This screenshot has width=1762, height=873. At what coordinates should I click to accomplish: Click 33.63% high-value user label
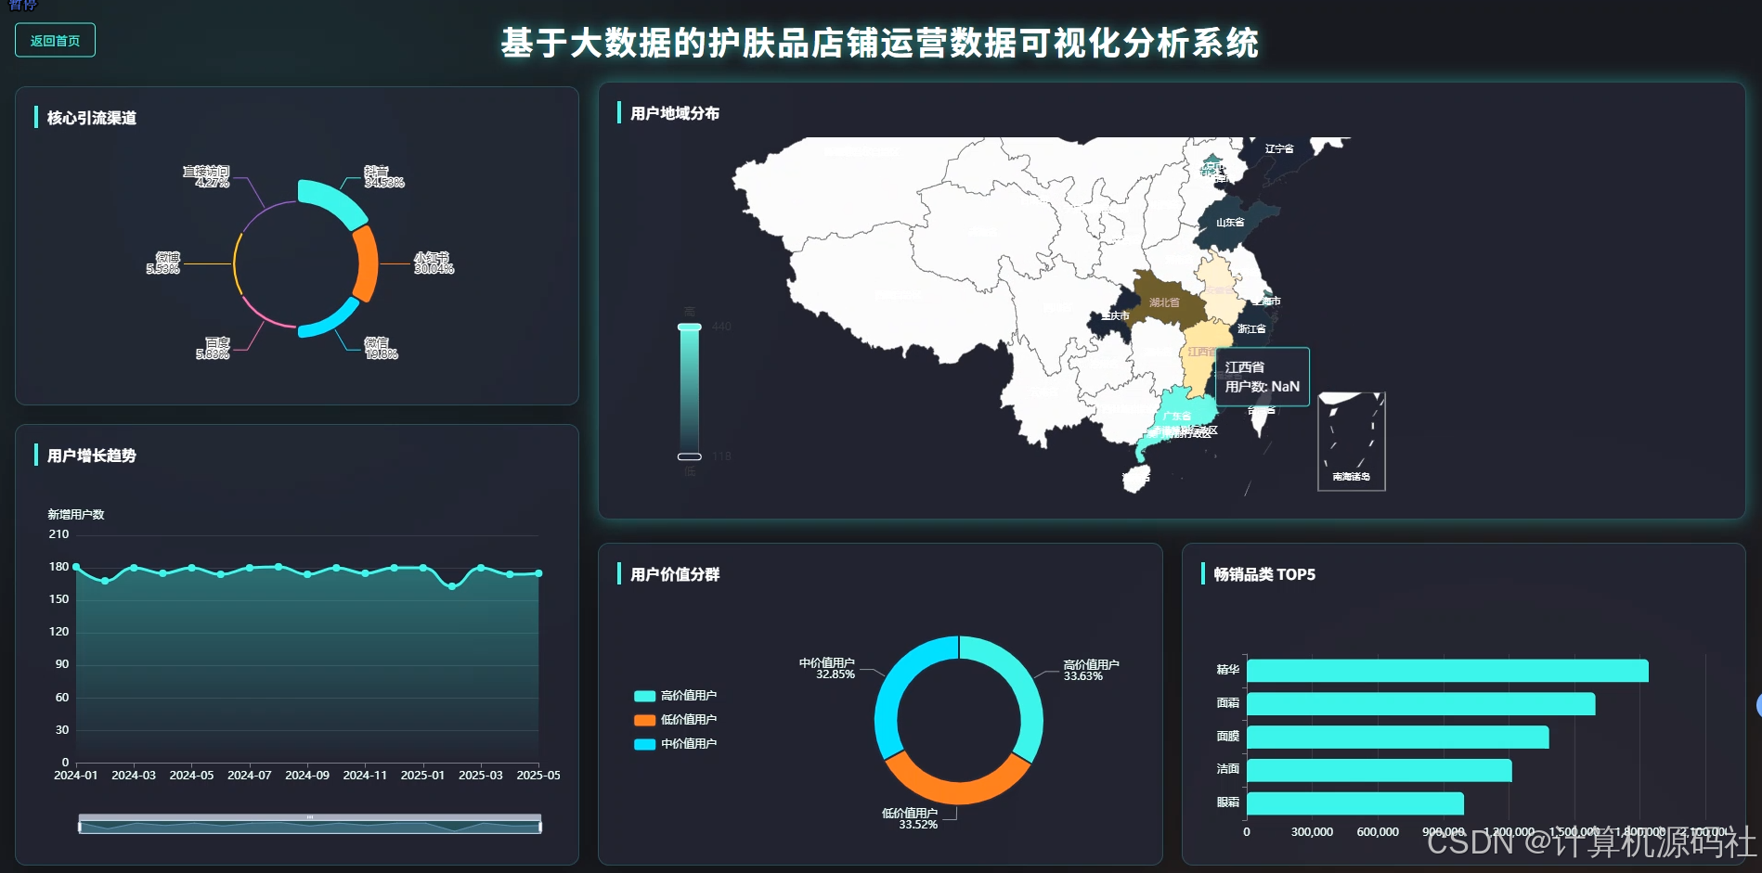click(1083, 676)
